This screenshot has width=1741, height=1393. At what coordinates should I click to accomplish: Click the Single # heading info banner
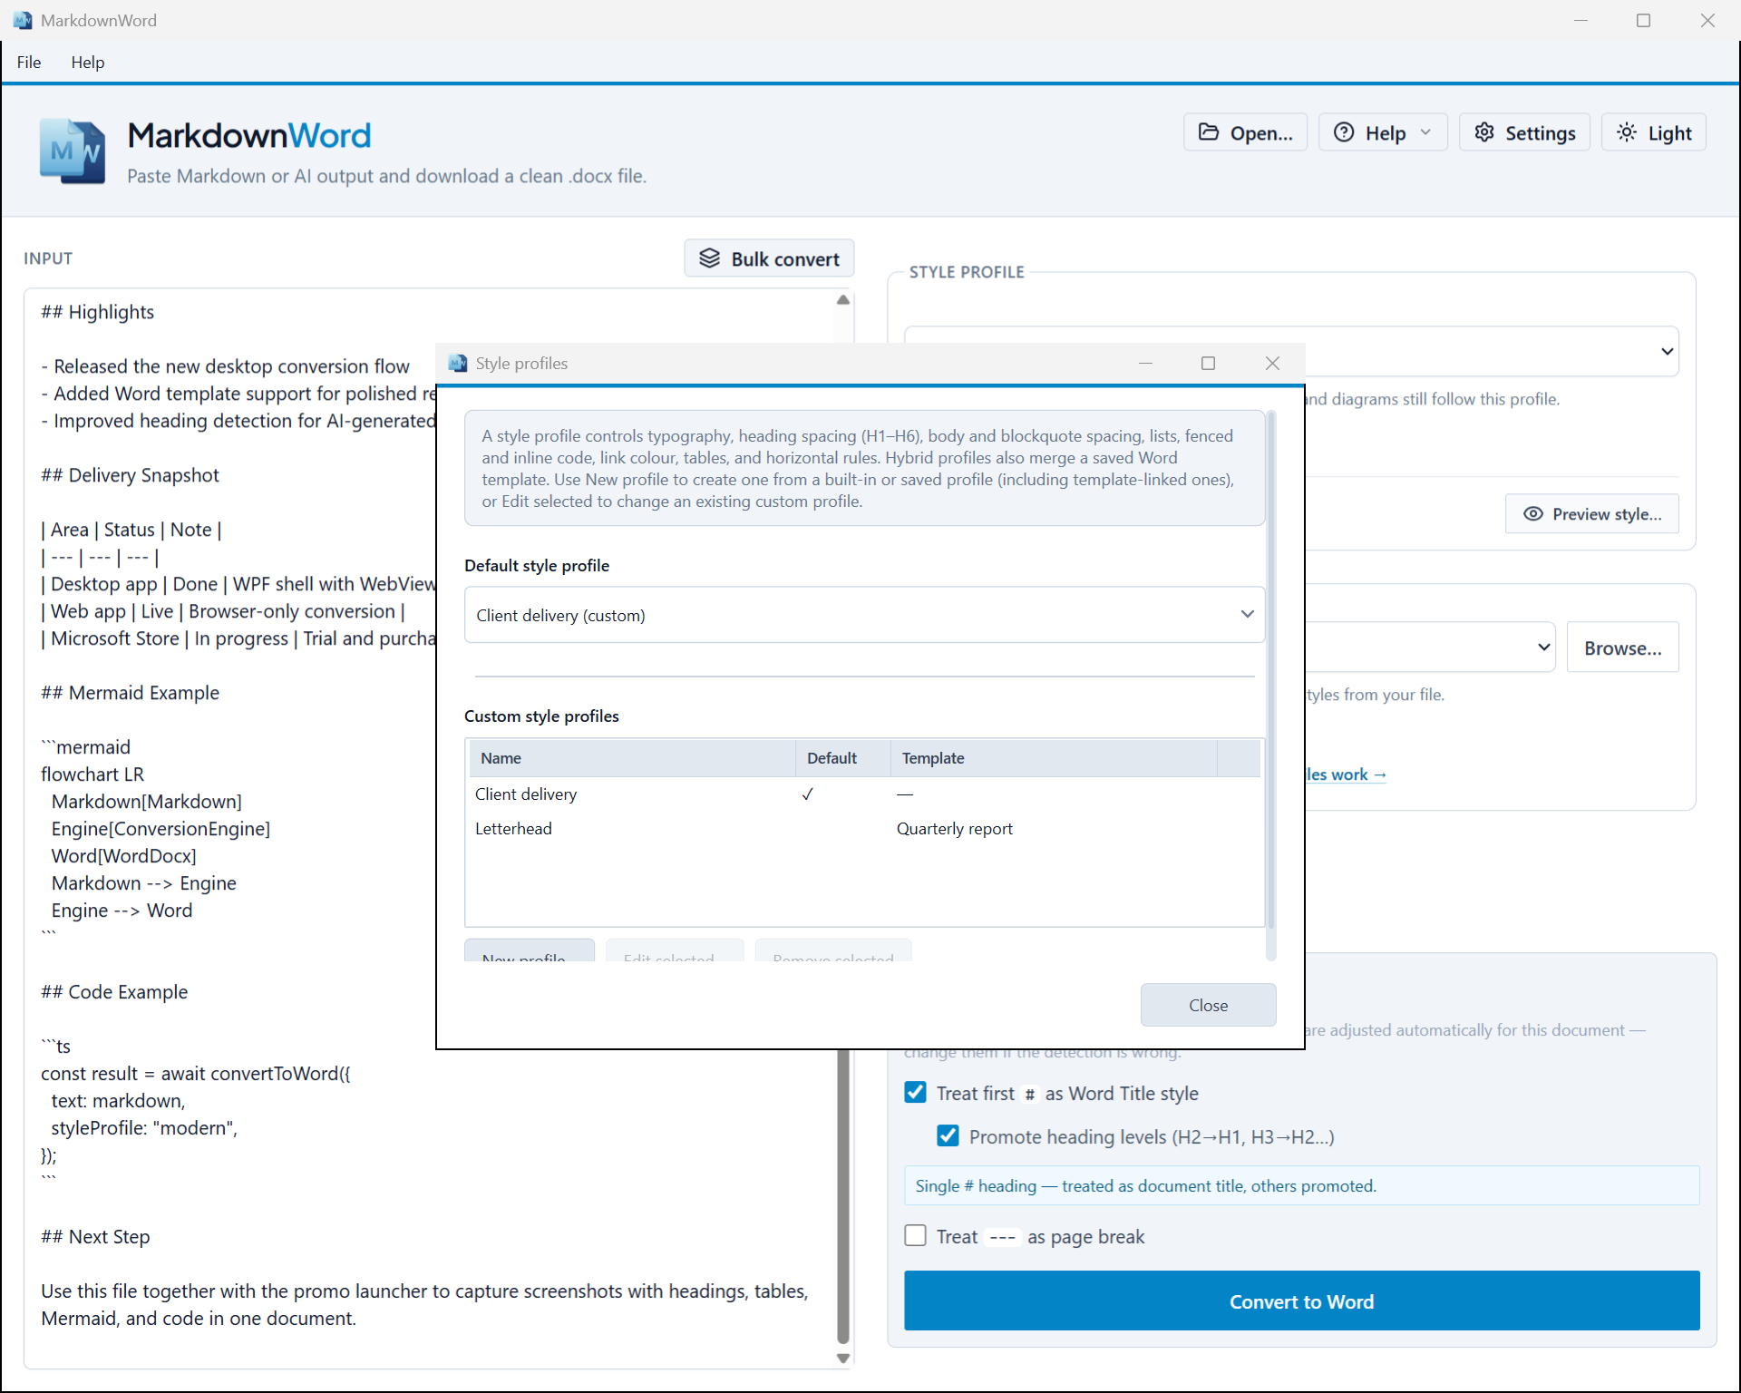coord(1301,1185)
